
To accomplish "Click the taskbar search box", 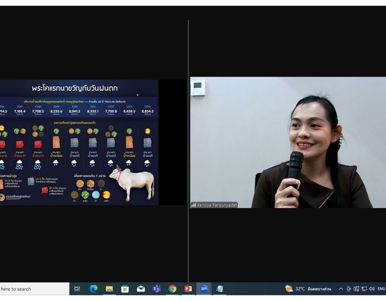I will click(x=34, y=289).
